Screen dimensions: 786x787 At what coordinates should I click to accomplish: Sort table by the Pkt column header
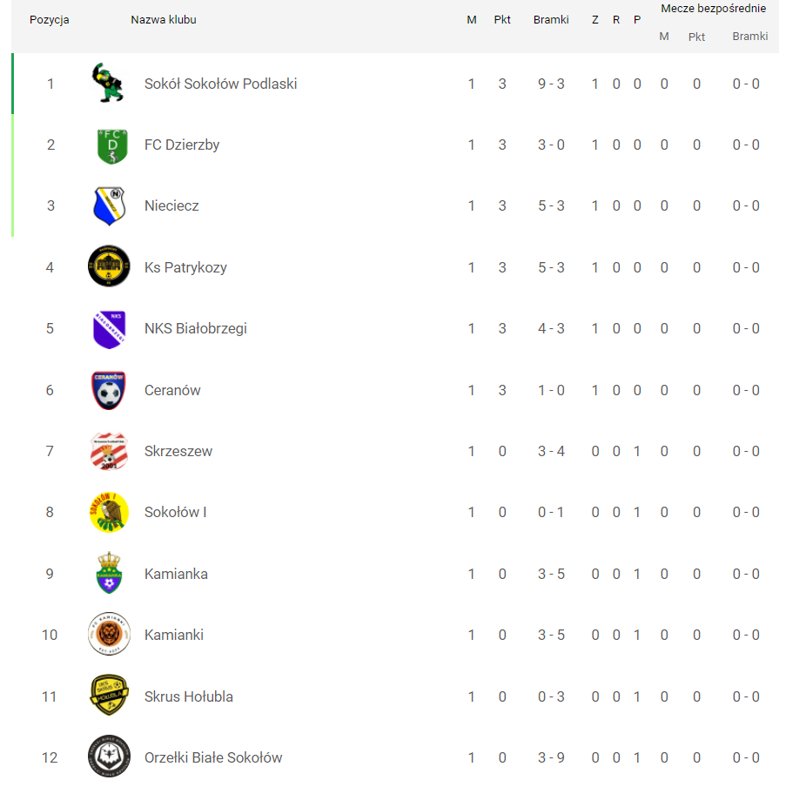(502, 19)
